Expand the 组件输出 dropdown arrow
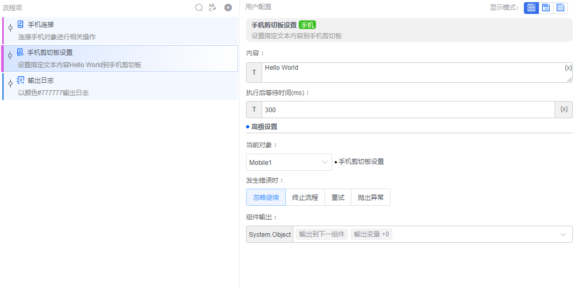Viewport: 576px width, 289px height. coord(563,234)
